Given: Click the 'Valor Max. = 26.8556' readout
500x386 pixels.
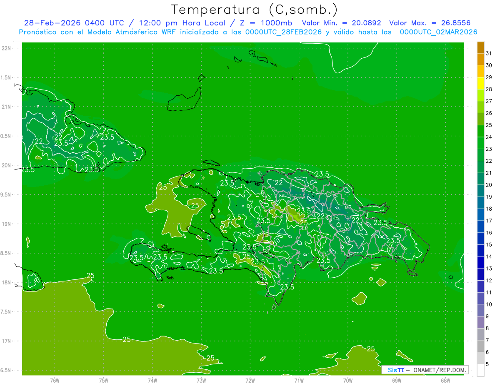Looking at the screenshot, I should pos(430,23).
